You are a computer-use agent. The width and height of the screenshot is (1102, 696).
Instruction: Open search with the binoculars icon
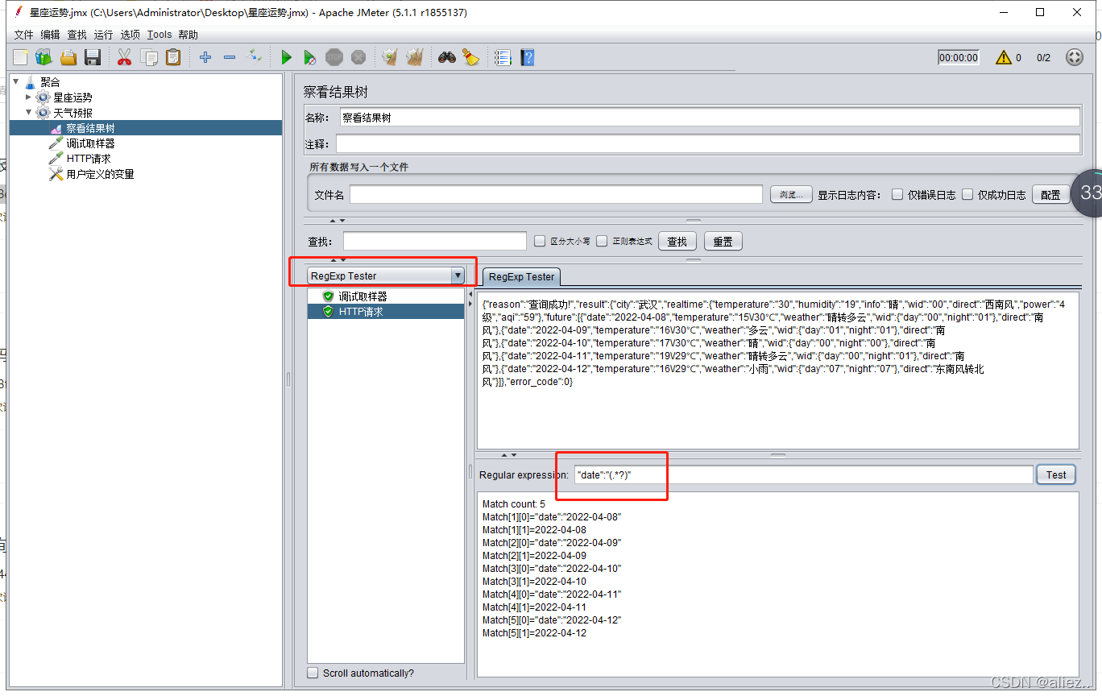pos(447,57)
